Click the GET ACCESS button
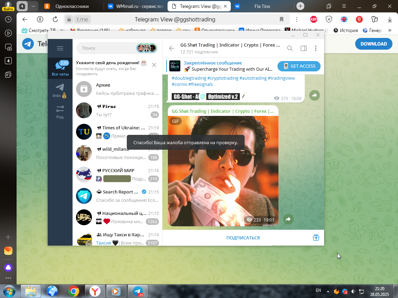Image resolution: width=398 pixels, height=298 pixels. [299, 66]
